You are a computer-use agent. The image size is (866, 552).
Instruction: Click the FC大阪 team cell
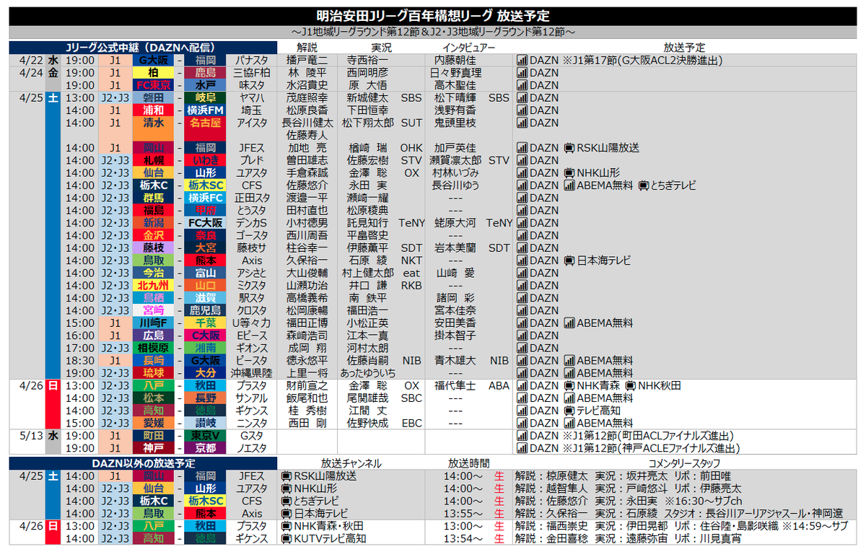pyautogui.click(x=206, y=223)
